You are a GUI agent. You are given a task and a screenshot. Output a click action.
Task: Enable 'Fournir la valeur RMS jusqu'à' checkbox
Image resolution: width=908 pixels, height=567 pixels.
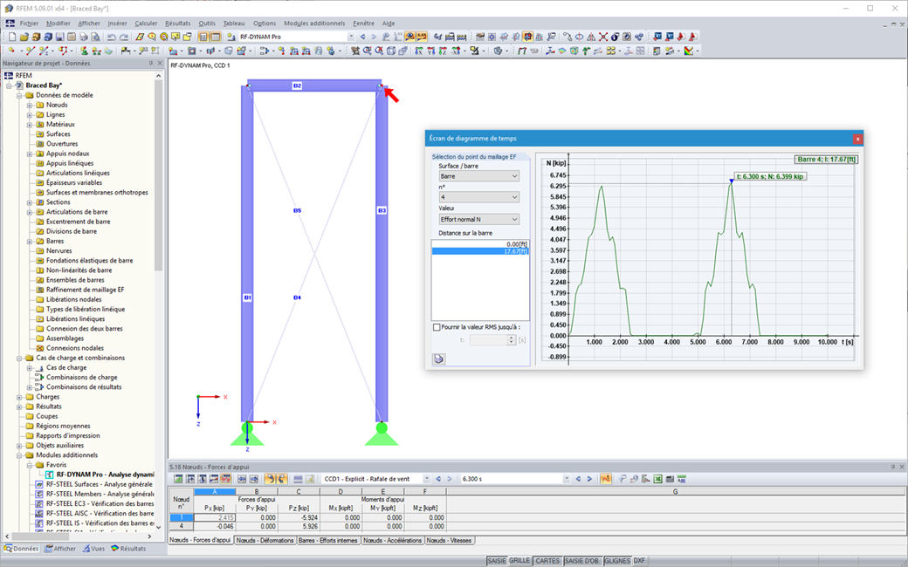[437, 327]
